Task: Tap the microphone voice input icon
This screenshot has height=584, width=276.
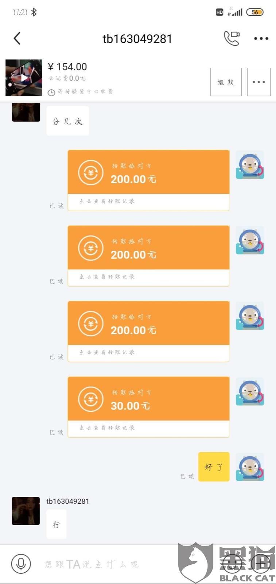Action: point(21,563)
